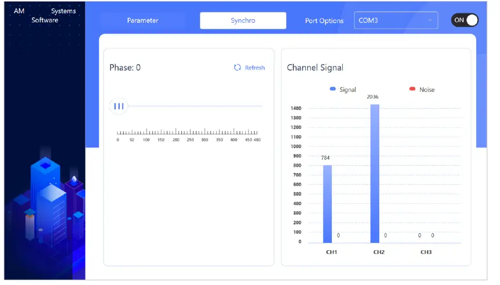The image size is (500, 285).
Task: Click the Signal legend label
Action: click(x=348, y=90)
